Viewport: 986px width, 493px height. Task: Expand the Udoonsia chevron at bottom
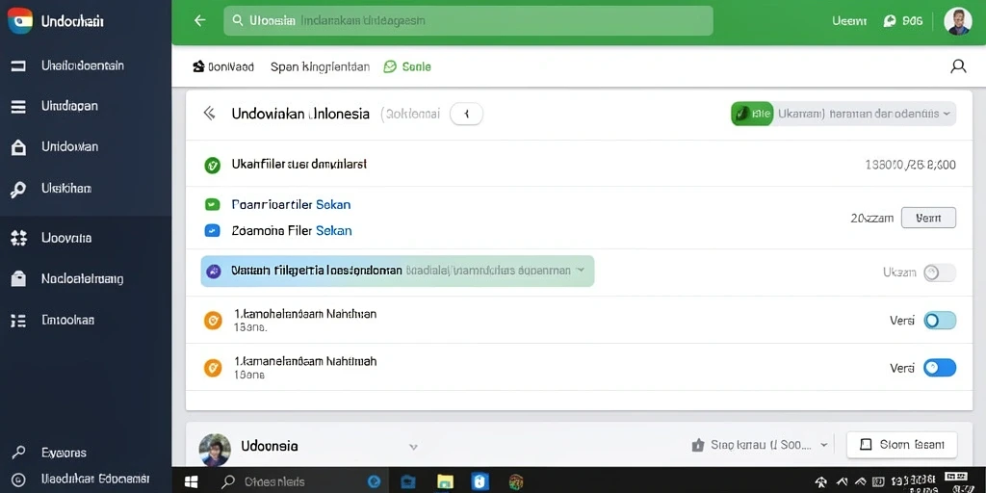[x=413, y=447]
